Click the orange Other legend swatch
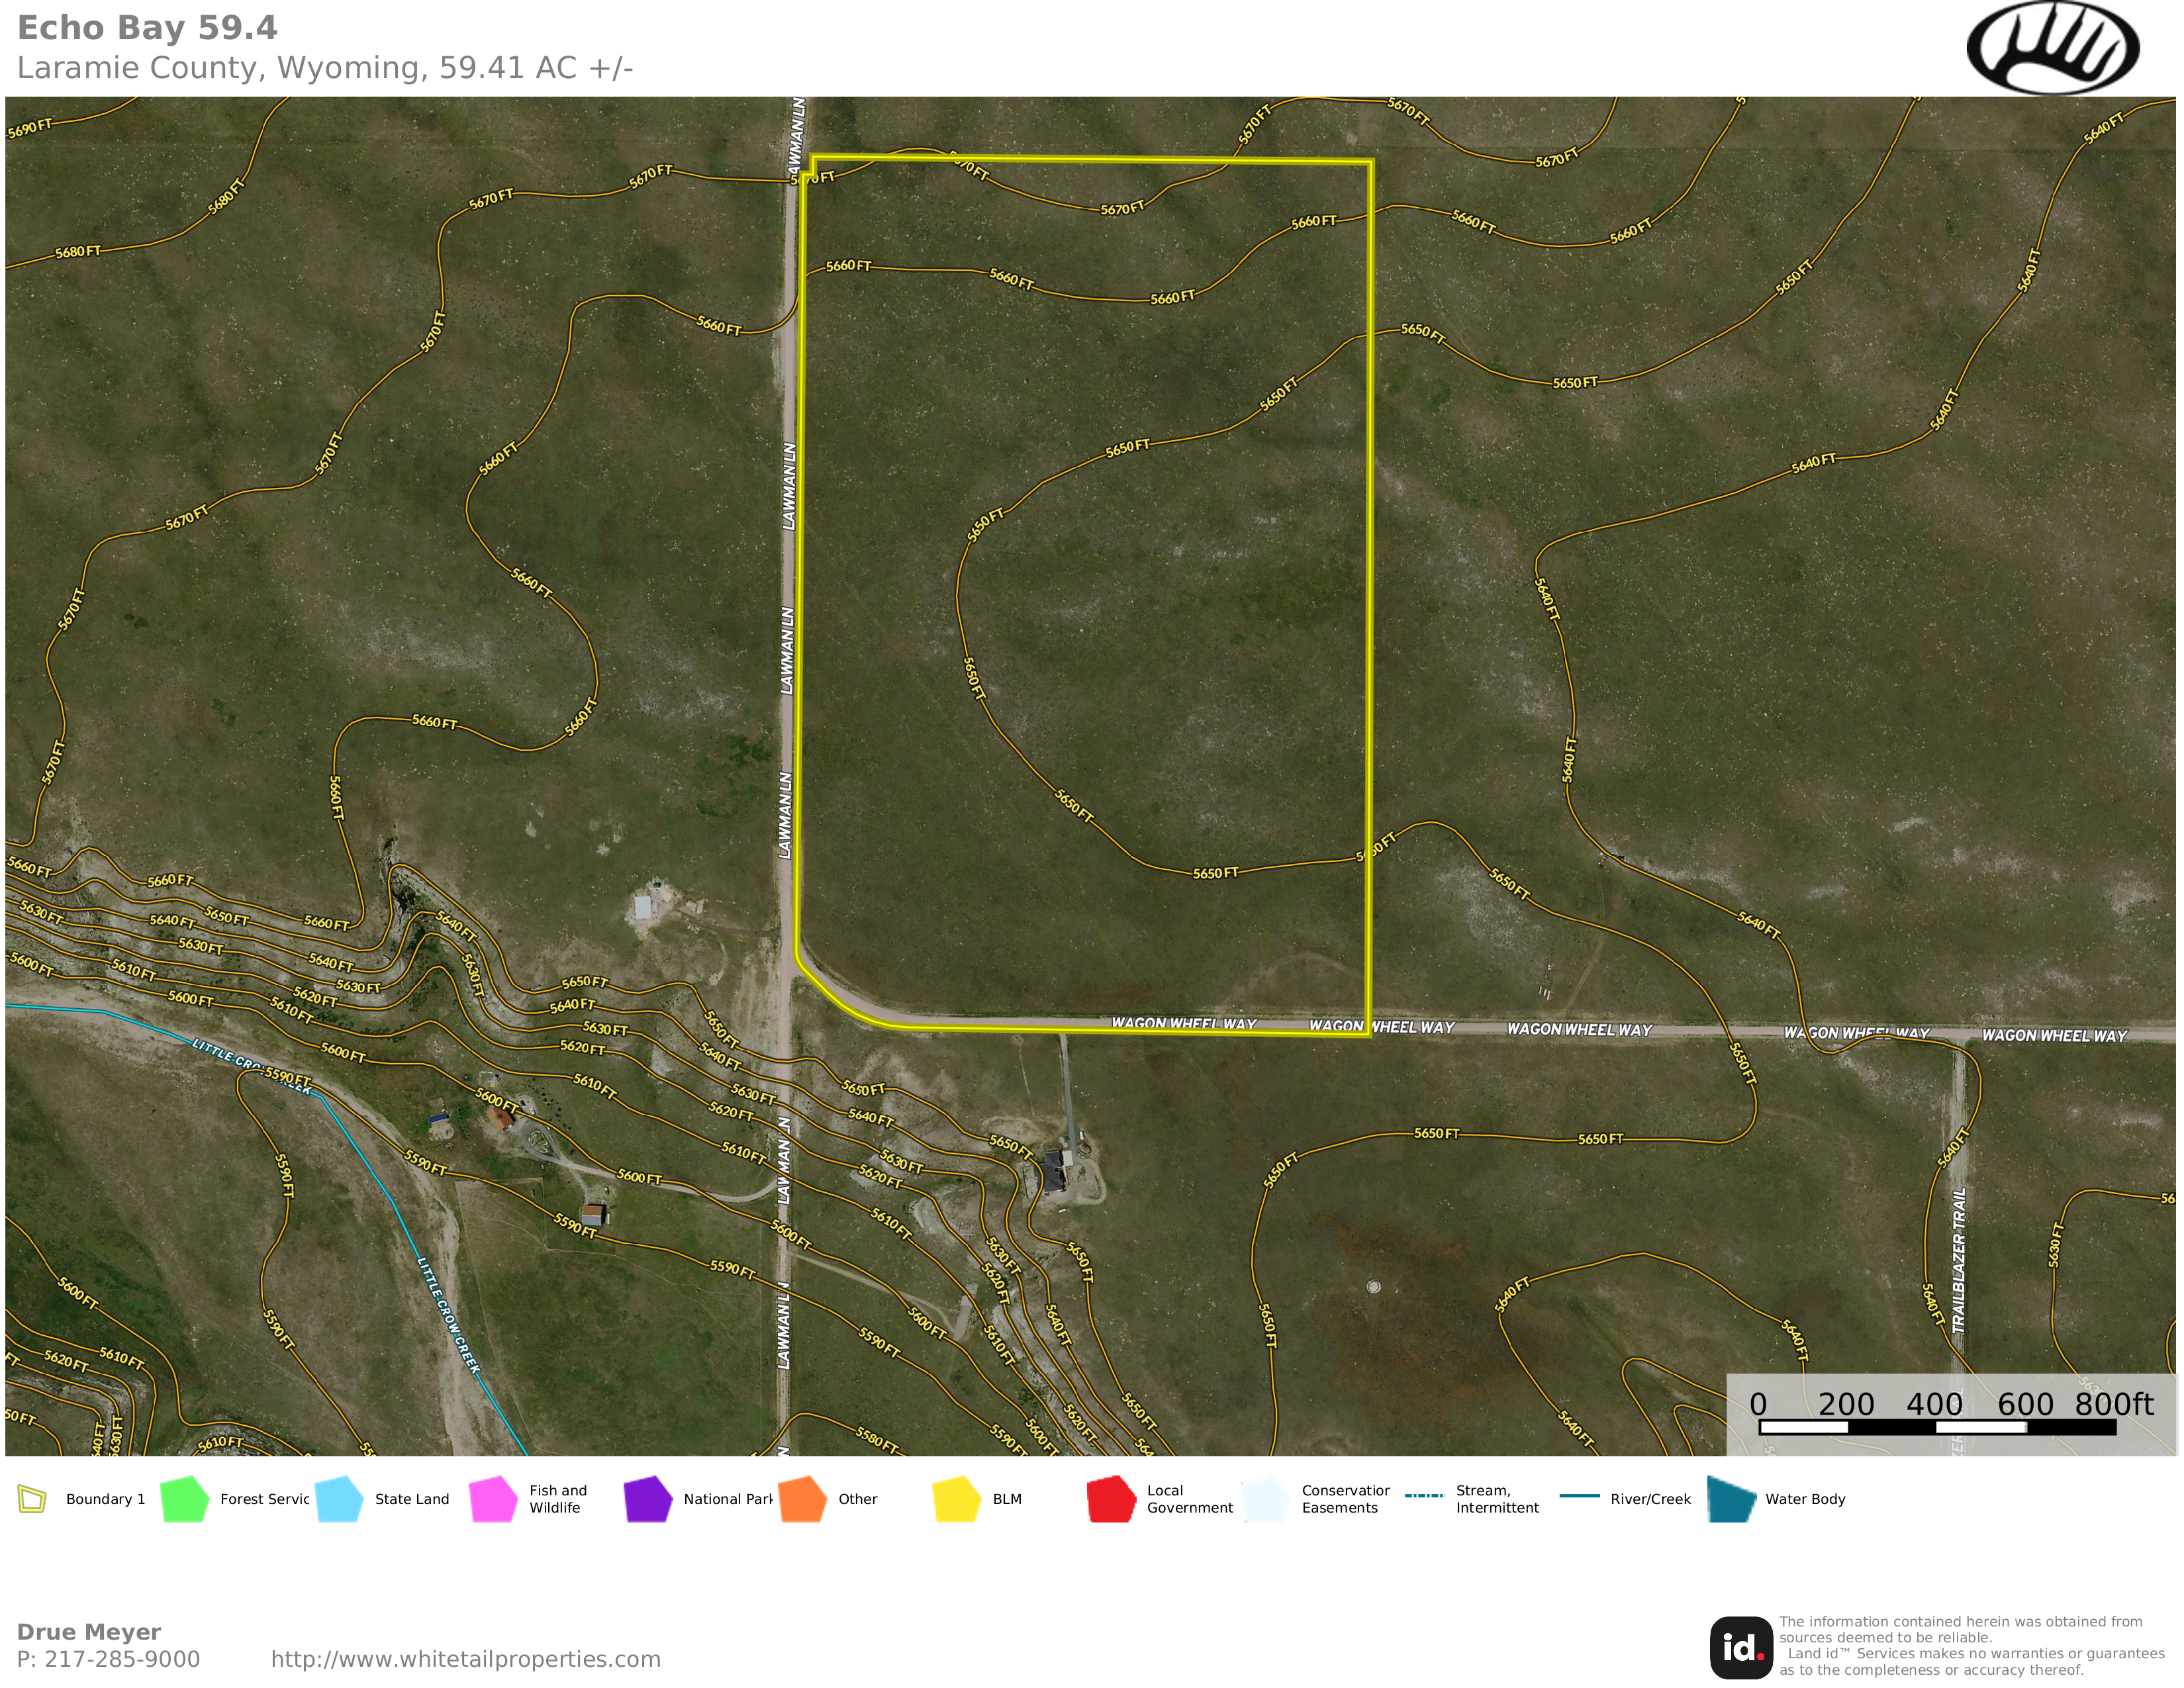Screen dimensions: 2184x1688 click(802, 1499)
